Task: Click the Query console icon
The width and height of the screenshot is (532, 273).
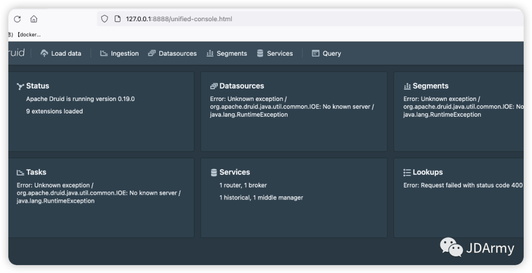Action: [316, 53]
